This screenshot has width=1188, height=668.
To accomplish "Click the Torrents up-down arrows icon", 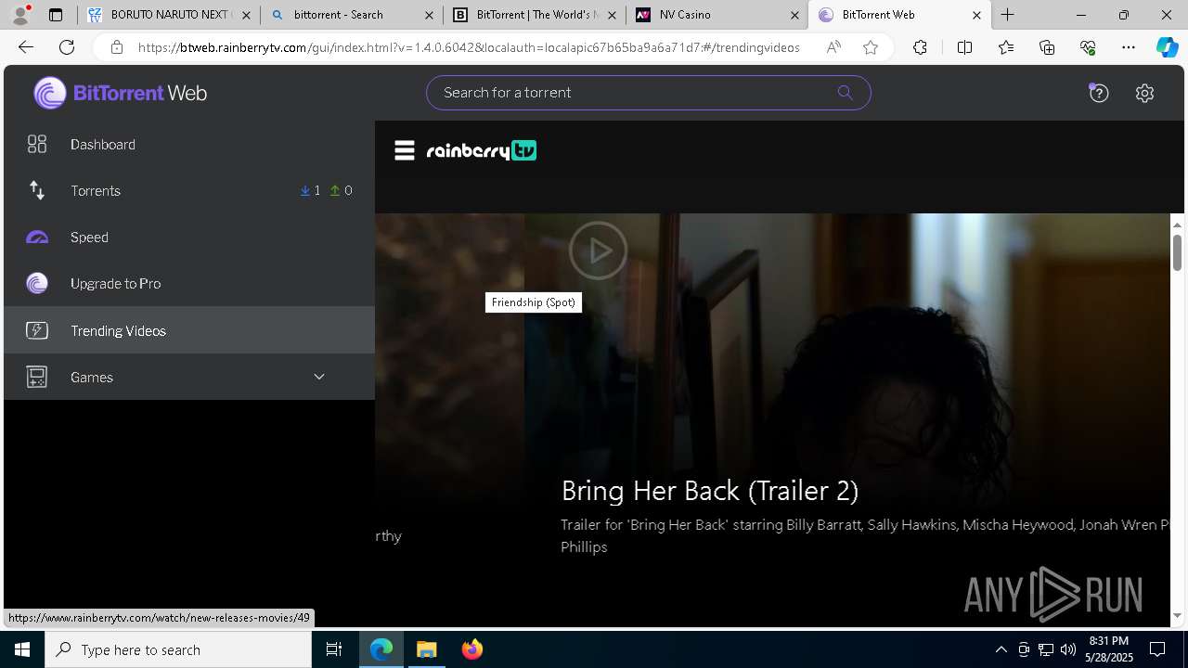I will click(37, 190).
